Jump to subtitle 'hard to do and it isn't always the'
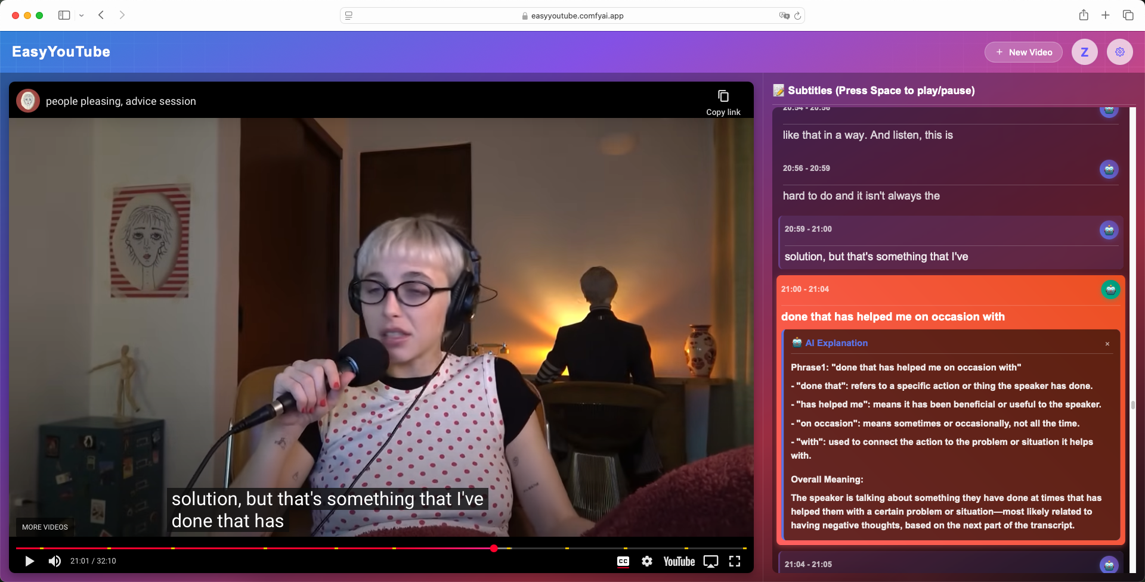The height and width of the screenshot is (582, 1145). coord(861,196)
